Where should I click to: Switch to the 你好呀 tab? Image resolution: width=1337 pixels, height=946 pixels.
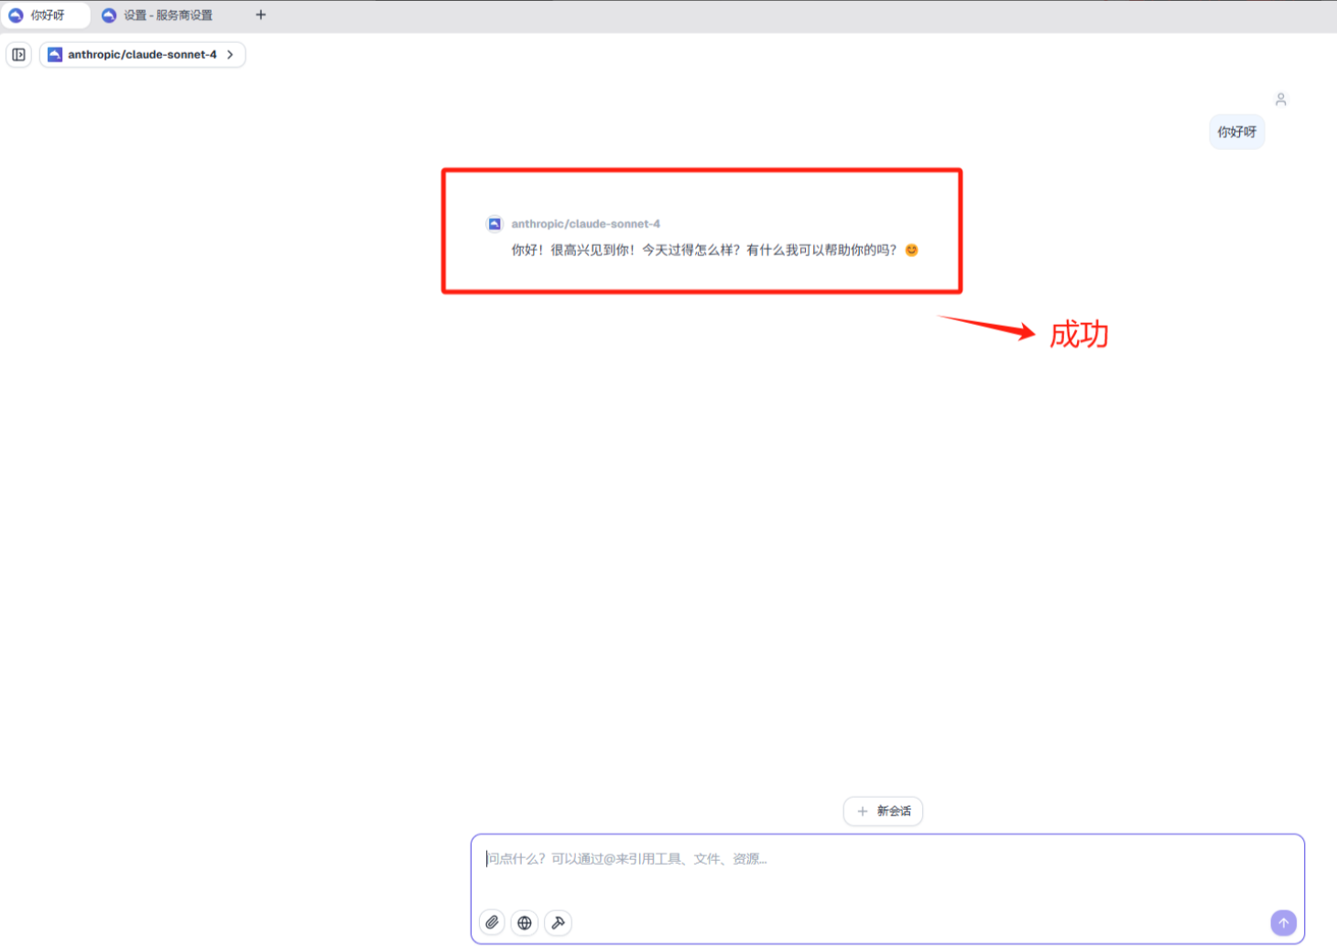(x=48, y=16)
